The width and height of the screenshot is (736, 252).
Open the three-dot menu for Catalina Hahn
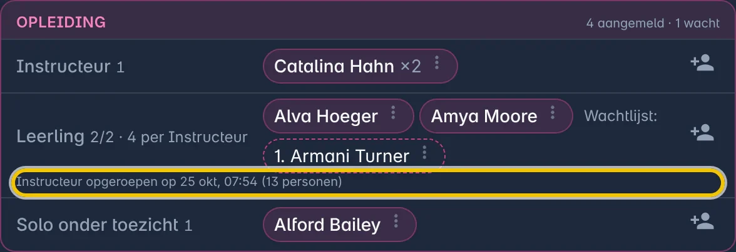click(x=437, y=62)
